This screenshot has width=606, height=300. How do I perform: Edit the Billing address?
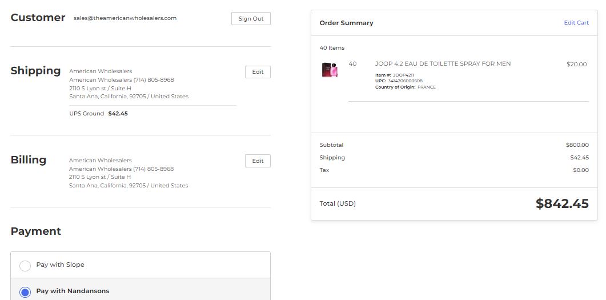click(x=258, y=161)
